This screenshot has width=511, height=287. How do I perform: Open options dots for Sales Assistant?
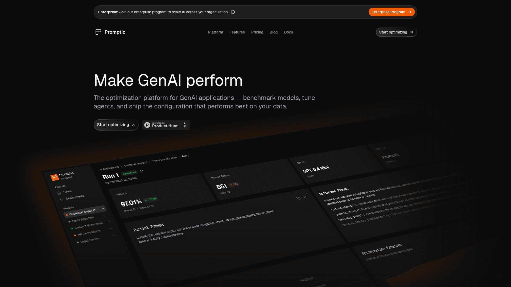105,215
